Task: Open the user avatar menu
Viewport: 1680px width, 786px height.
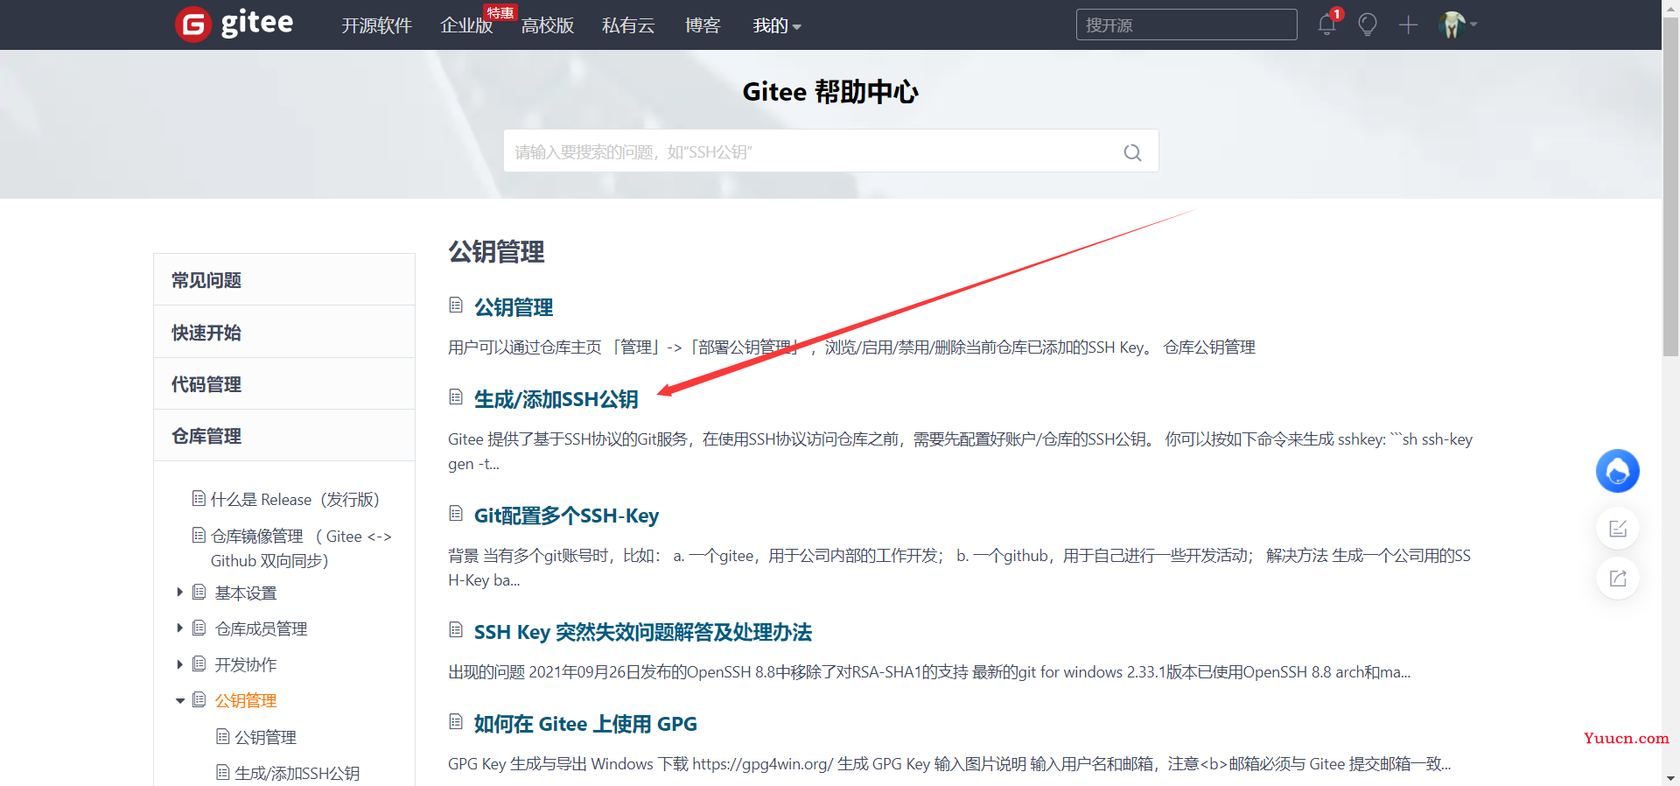Action: point(1452,25)
